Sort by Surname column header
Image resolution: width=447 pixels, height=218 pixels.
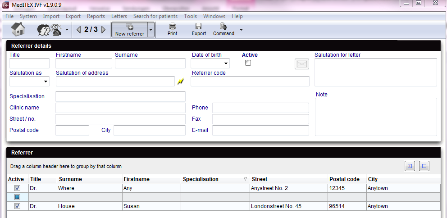90,179
